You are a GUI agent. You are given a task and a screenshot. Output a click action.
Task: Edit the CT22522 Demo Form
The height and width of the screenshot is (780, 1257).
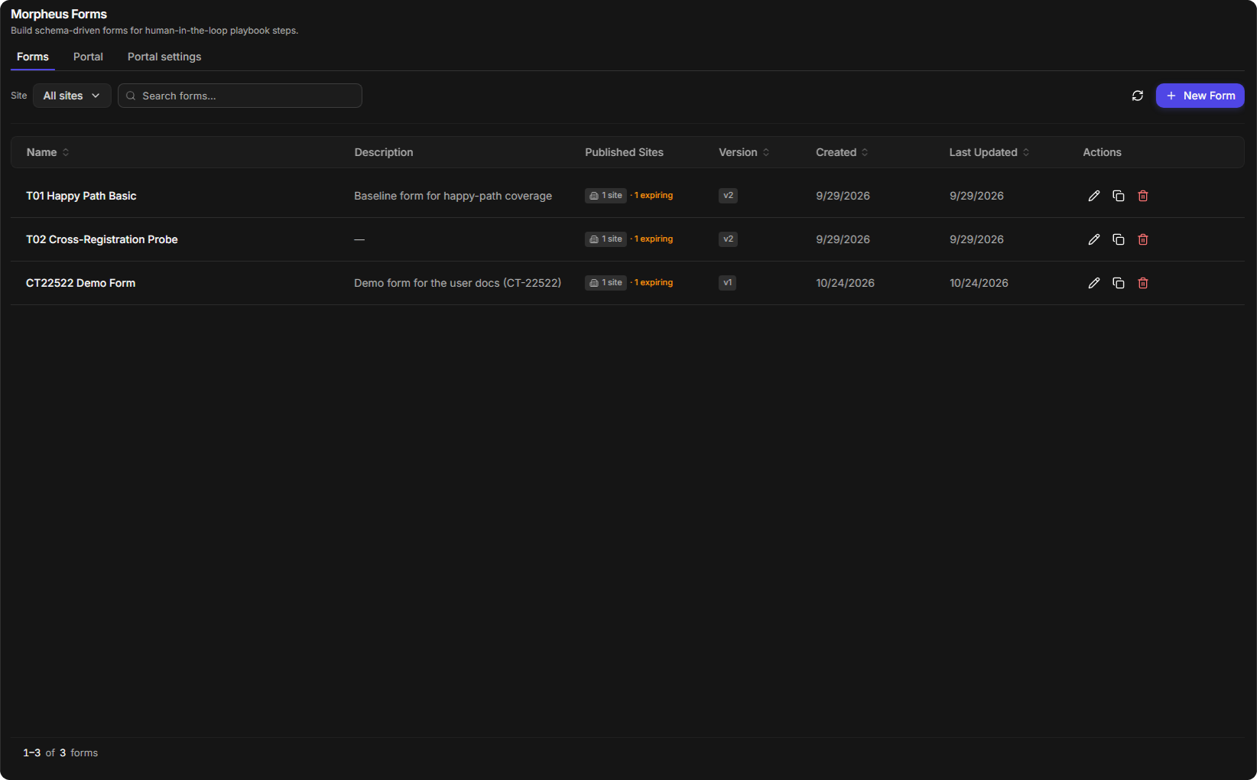click(1094, 283)
